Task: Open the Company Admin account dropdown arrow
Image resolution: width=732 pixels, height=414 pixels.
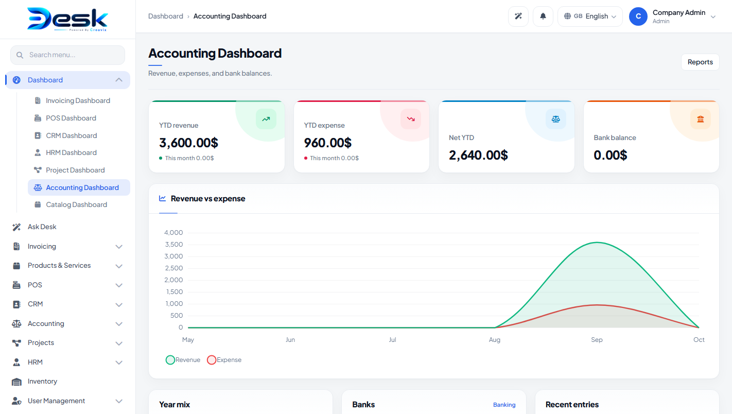Action: (713, 17)
